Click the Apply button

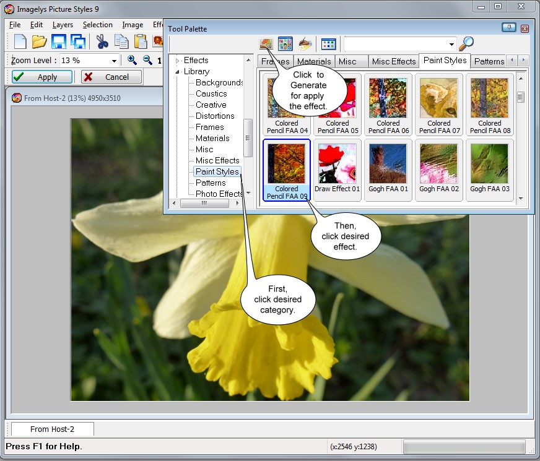(x=42, y=77)
